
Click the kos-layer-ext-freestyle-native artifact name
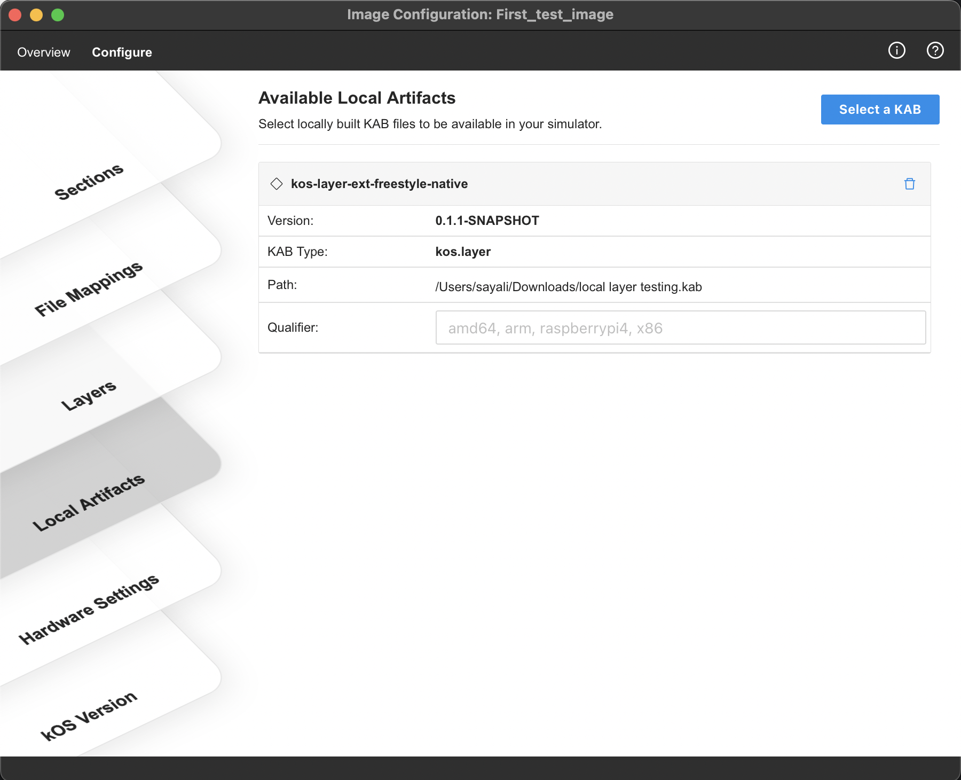(379, 184)
